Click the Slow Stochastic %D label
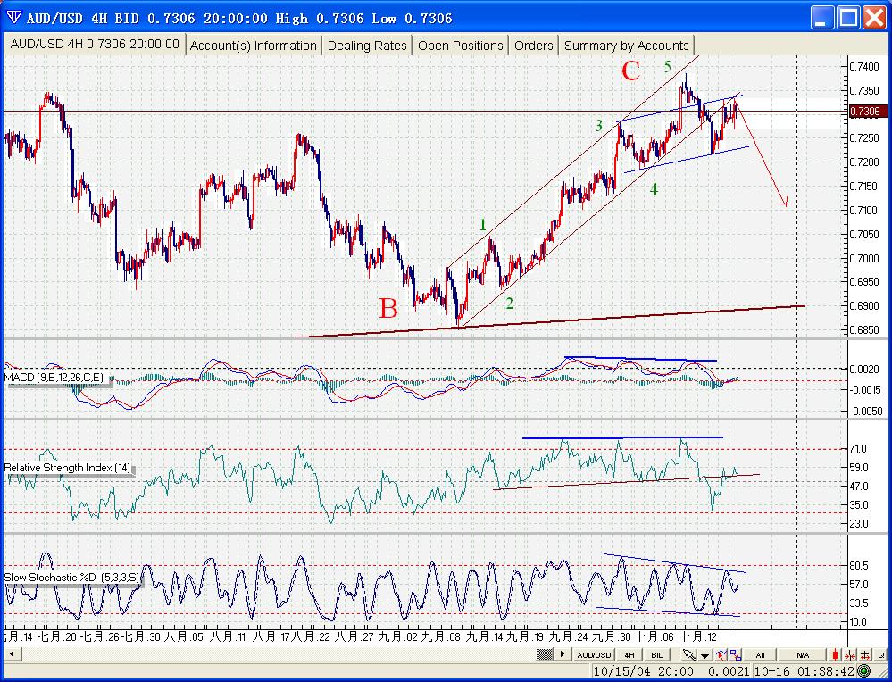This screenshot has height=682, width=892. (x=71, y=578)
